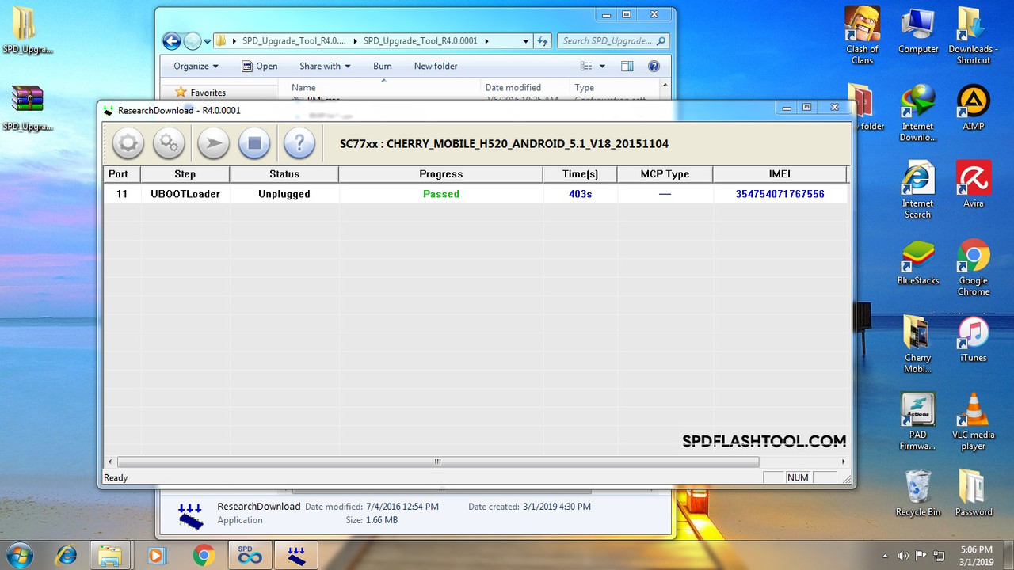Open SPD_Upgrade folder icon on desktop

(27, 32)
